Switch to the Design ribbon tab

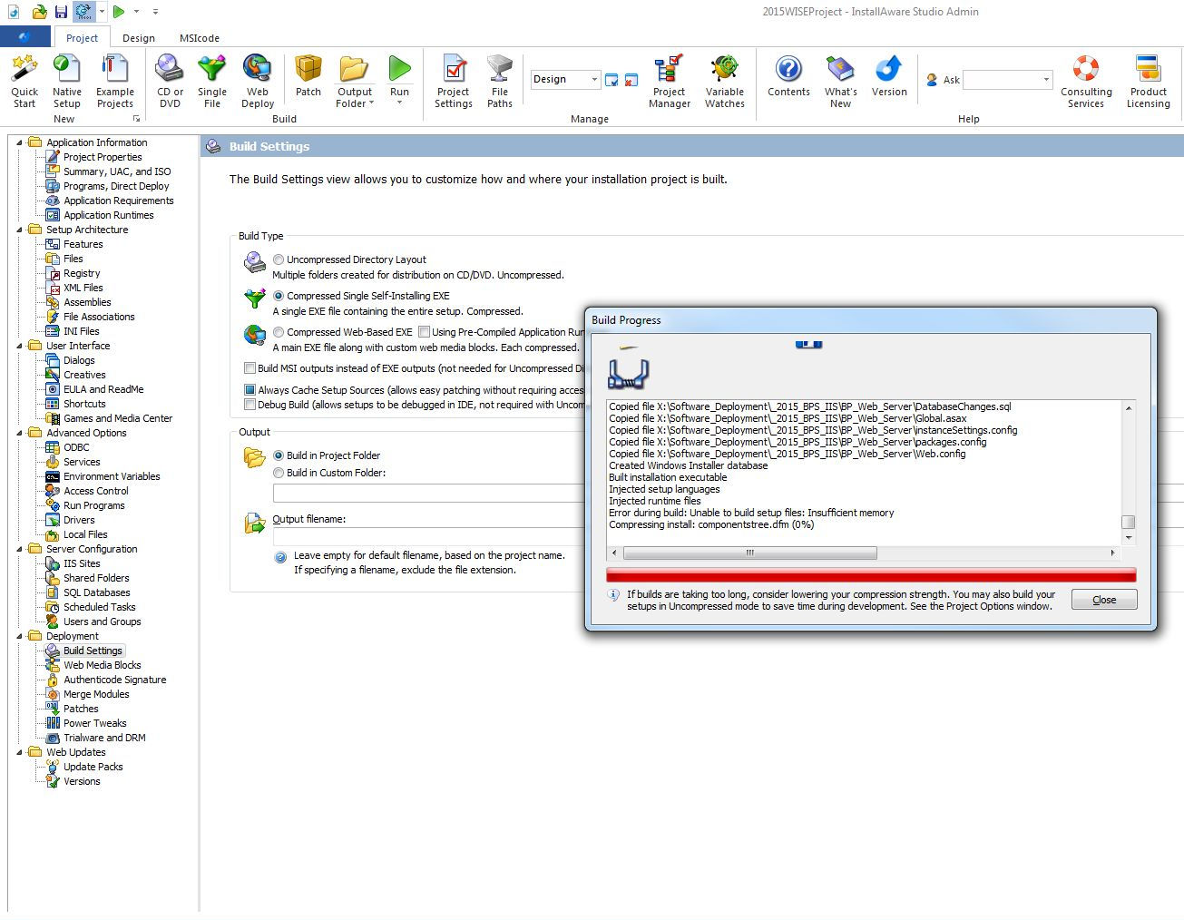coord(139,38)
